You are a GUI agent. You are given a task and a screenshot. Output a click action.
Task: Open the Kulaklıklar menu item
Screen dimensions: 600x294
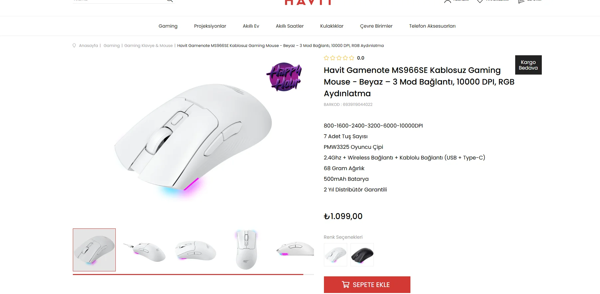pos(332,26)
